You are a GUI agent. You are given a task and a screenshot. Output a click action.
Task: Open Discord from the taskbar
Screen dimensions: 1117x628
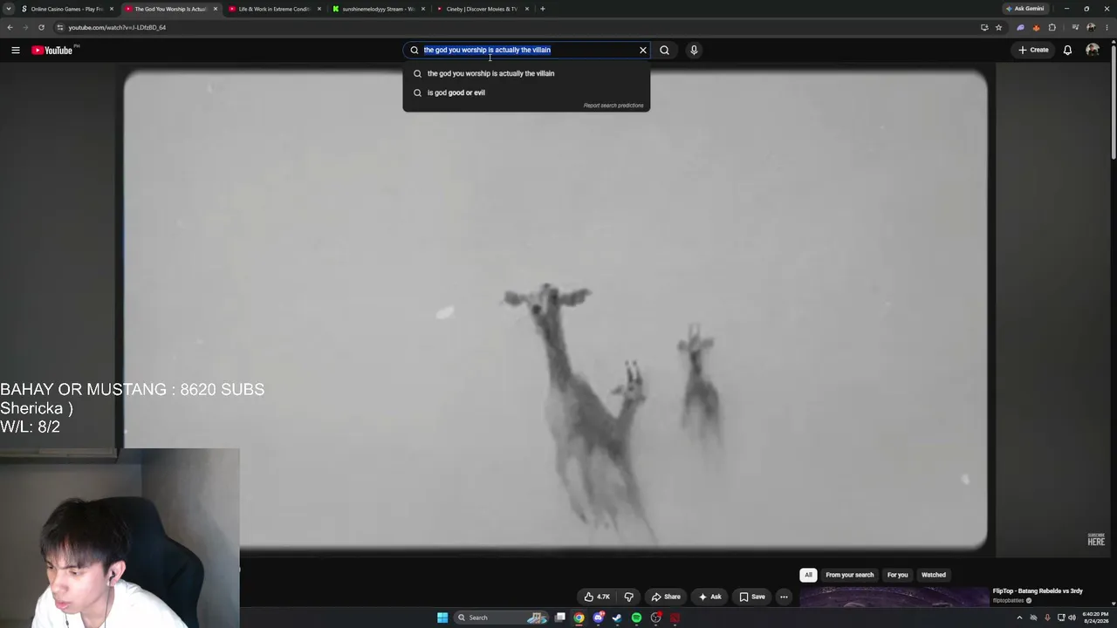598,618
